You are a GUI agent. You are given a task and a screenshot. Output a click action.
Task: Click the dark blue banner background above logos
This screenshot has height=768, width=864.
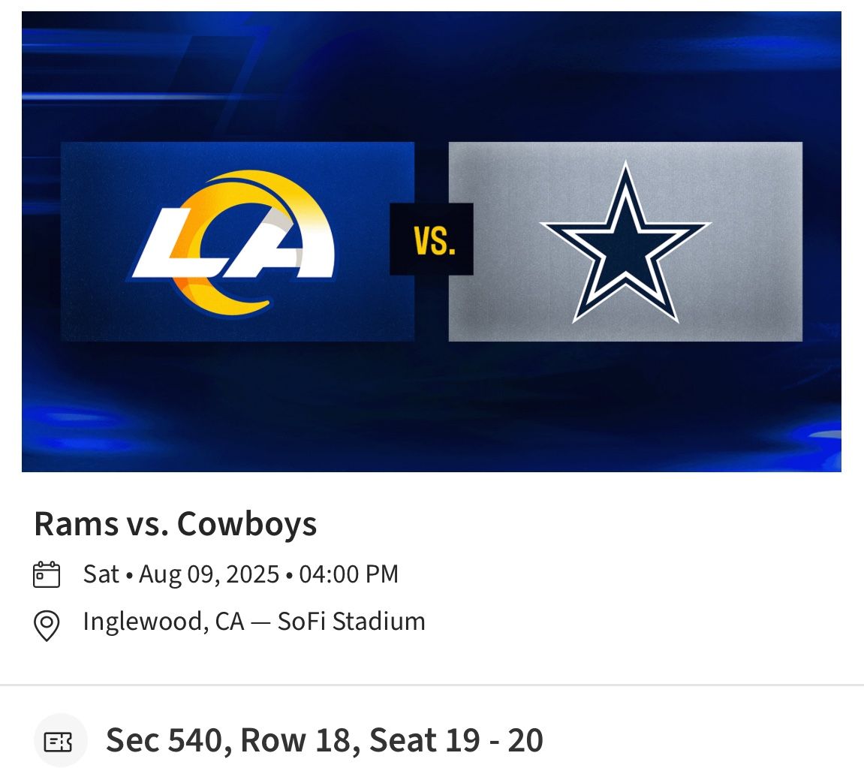(432, 75)
